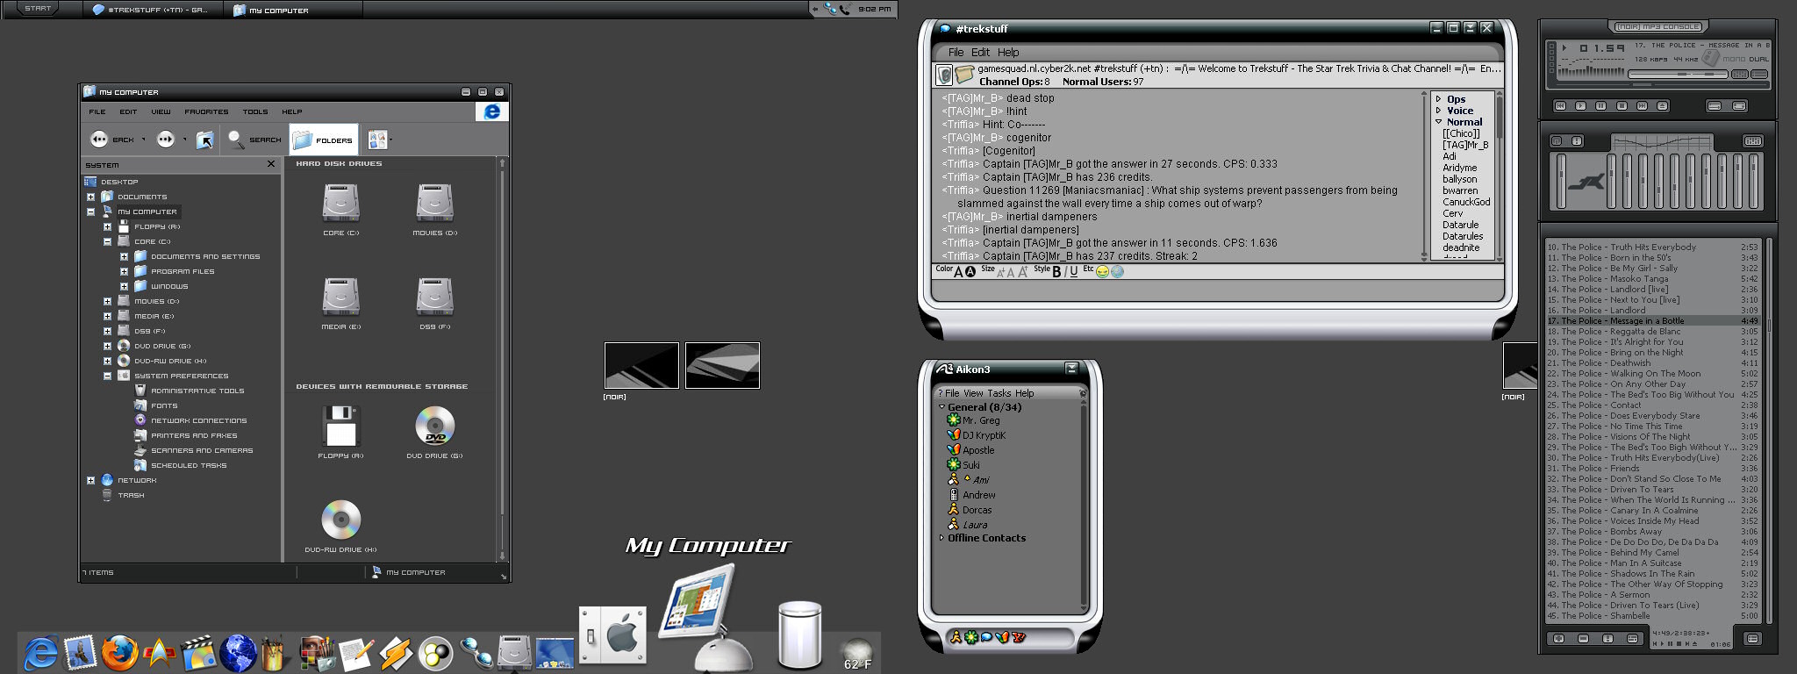Pause playback in the MP3 console
The image size is (1797, 674).
point(1600,106)
